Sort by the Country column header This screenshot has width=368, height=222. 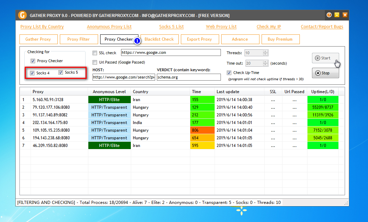pyautogui.click(x=160, y=92)
